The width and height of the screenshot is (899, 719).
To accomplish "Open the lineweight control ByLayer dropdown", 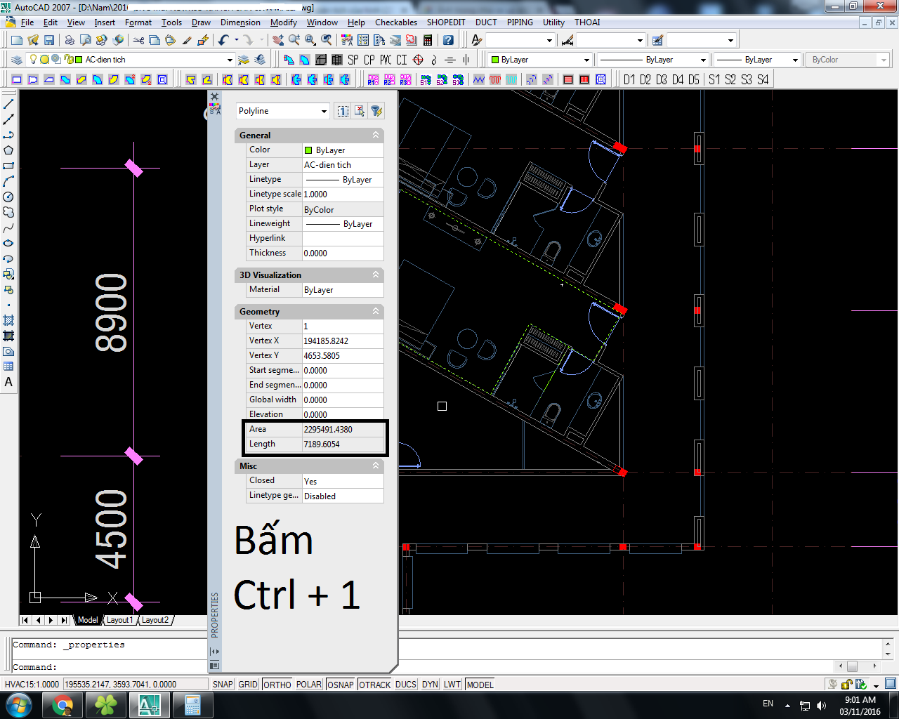I will point(795,60).
